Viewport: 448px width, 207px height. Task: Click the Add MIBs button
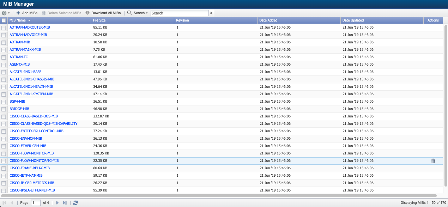click(x=27, y=13)
